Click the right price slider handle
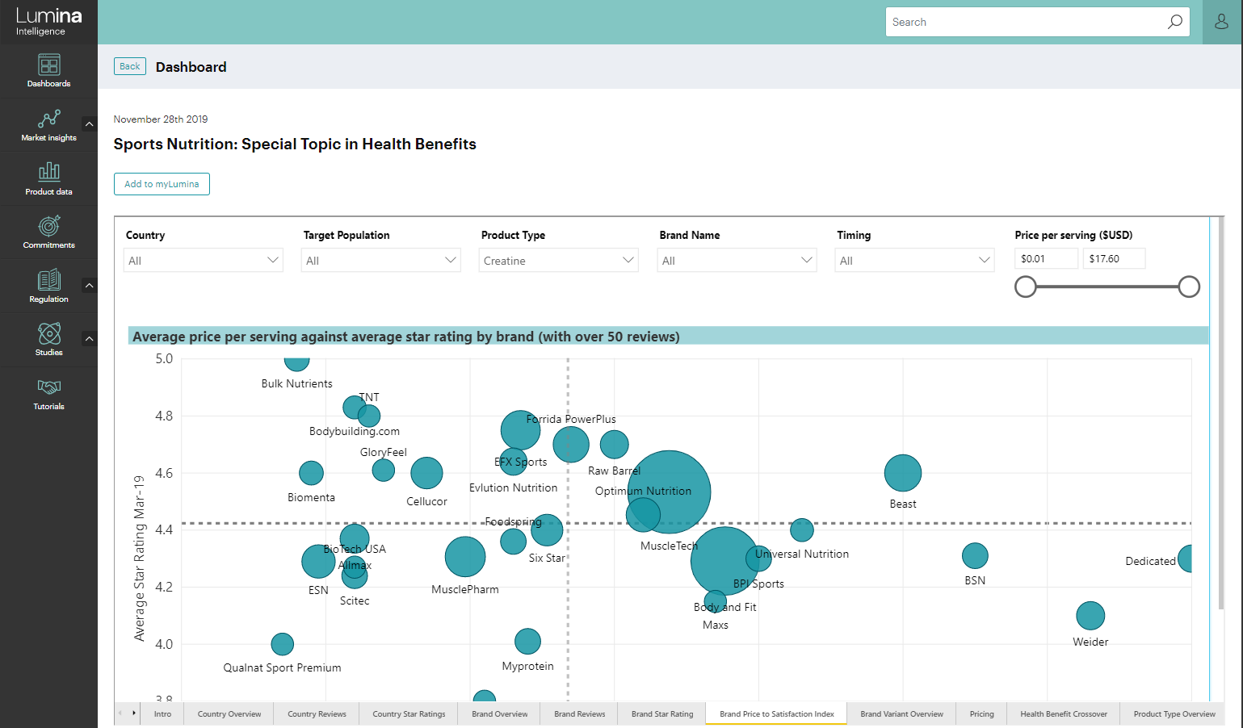Screen dimensions: 1243x728 click(1189, 287)
